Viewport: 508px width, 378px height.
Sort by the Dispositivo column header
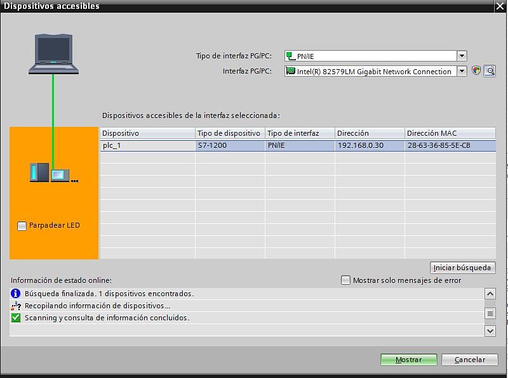click(147, 133)
